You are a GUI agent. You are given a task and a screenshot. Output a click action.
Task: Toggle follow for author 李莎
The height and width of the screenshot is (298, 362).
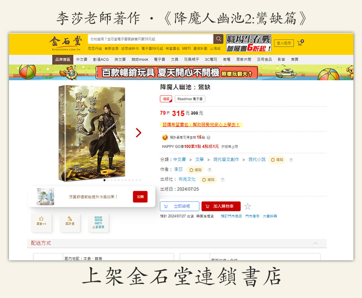point(195,170)
